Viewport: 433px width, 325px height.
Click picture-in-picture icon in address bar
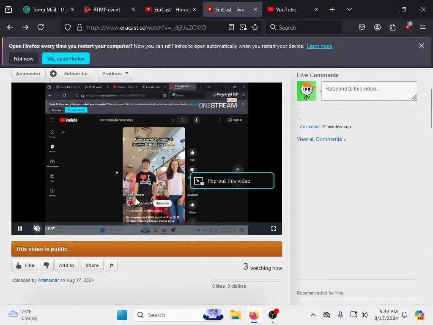point(243,28)
